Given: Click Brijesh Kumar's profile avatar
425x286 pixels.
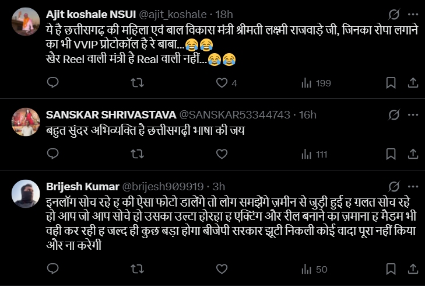Looking at the screenshot, I should 24,192.
